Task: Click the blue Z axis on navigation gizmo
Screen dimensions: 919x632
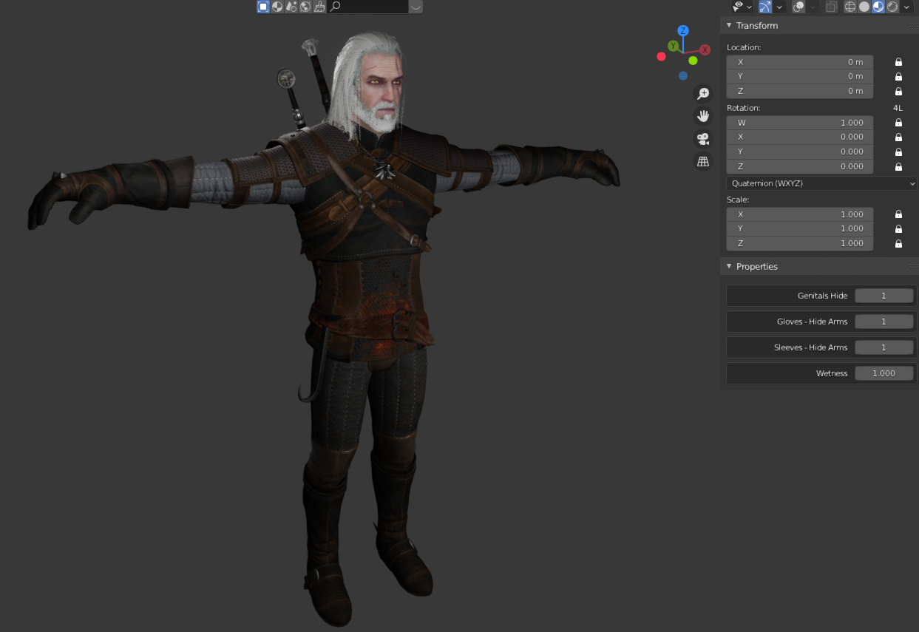Action: click(683, 30)
